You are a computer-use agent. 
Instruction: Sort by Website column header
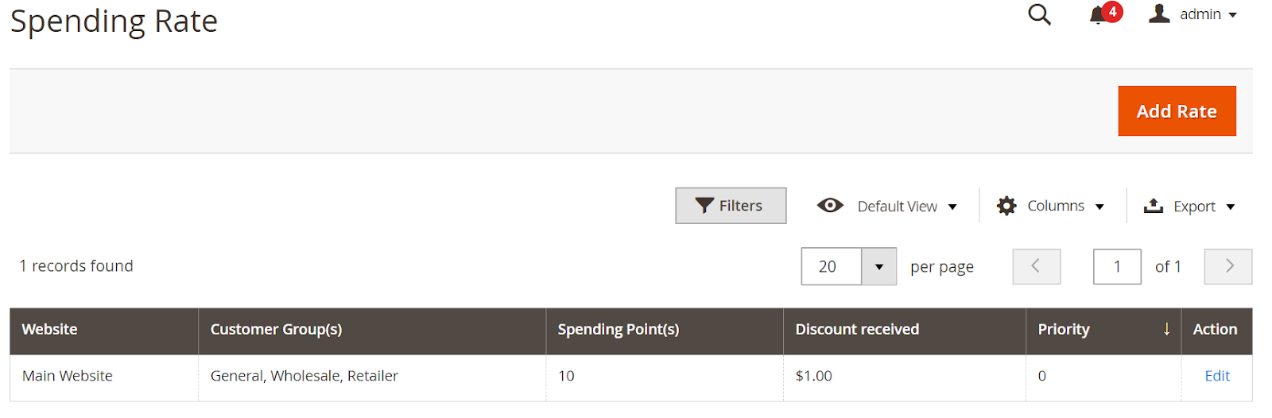tap(49, 329)
